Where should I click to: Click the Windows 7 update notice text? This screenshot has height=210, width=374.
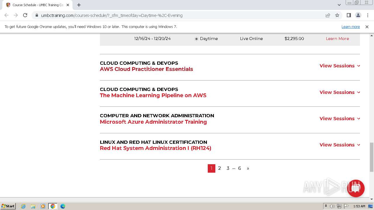point(91,27)
